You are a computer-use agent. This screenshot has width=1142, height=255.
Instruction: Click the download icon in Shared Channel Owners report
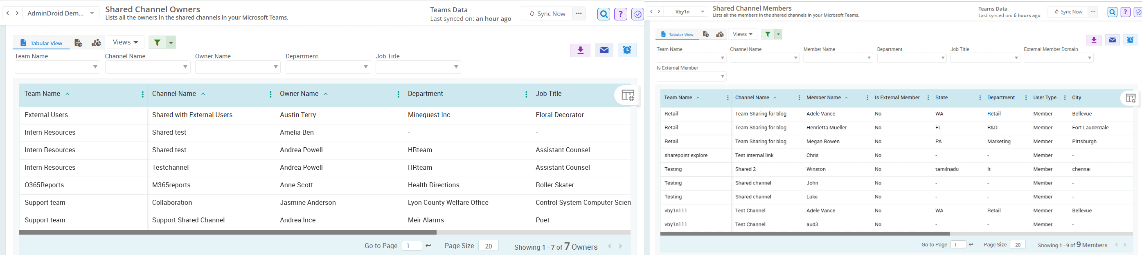pos(580,50)
